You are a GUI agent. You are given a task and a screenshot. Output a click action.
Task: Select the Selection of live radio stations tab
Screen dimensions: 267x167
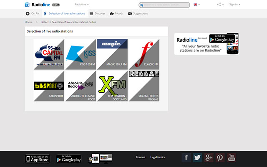[64, 13]
